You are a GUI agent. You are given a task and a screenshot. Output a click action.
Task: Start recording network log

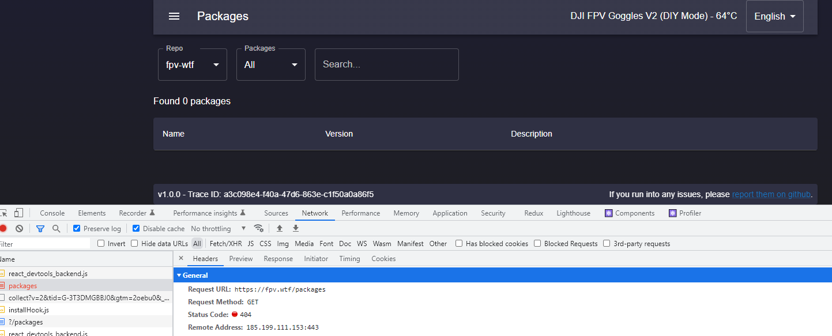5,228
